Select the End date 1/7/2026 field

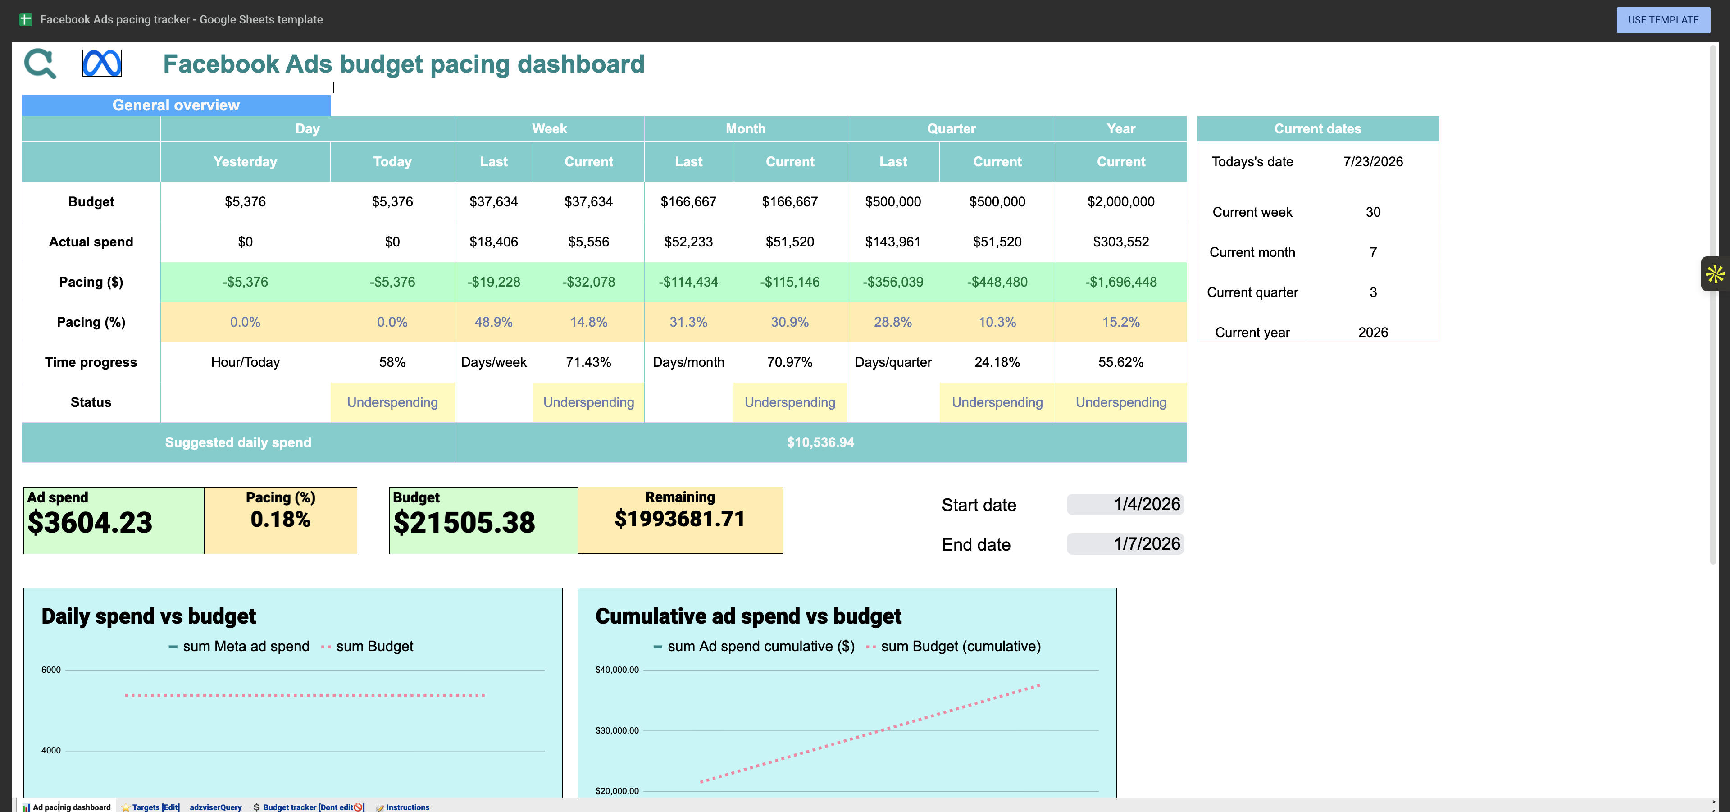click(x=1125, y=544)
